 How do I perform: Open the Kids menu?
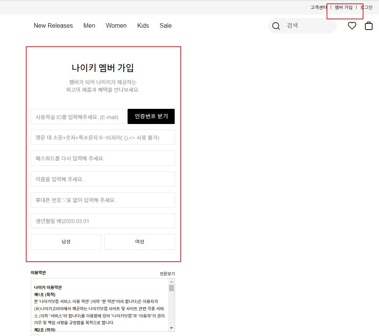[x=143, y=25]
